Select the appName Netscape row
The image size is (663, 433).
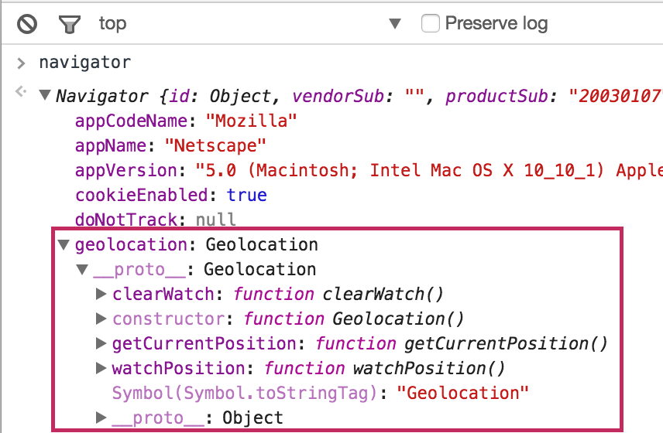(x=170, y=146)
